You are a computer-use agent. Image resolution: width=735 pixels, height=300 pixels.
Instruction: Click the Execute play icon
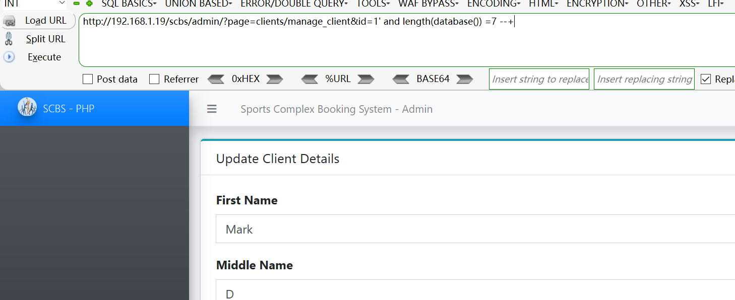pyautogui.click(x=9, y=57)
